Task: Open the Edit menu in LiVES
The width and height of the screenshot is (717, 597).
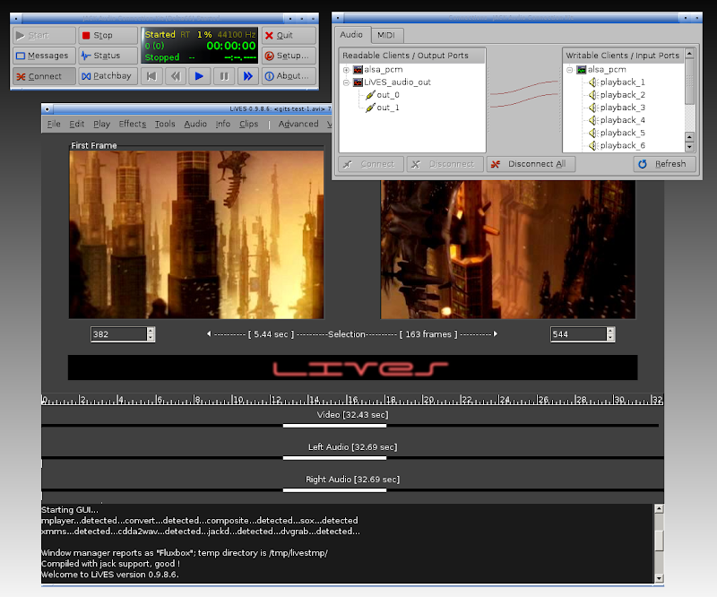Action: pos(77,124)
